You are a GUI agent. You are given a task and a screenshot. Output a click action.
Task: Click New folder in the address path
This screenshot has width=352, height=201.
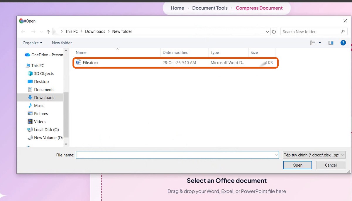coord(122,31)
